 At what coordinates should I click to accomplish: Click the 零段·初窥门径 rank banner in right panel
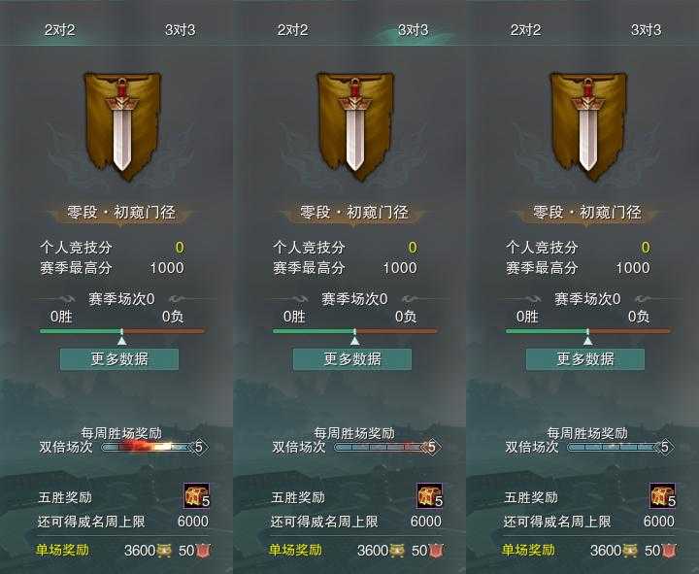pos(587,213)
